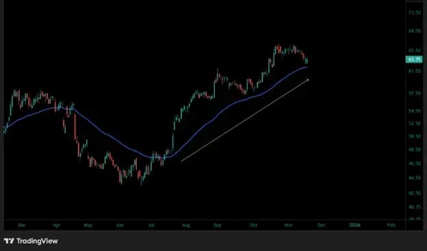Click the highlighted current price label 63.75
This screenshot has height=251, width=427.
414,59
